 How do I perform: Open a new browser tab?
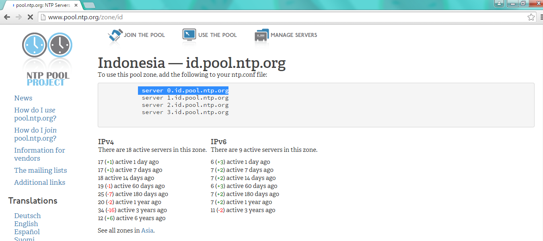pos(89,5)
